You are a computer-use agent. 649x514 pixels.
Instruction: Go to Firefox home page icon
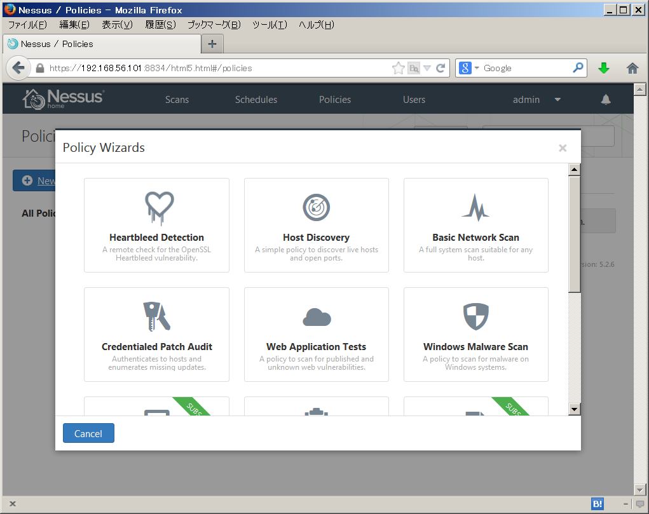pyautogui.click(x=632, y=68)
